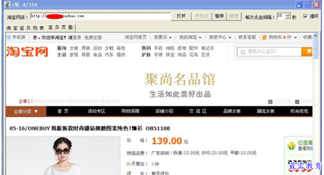
Task: Decrease click interval with stepper down arrow
Action: 288,18
